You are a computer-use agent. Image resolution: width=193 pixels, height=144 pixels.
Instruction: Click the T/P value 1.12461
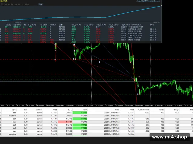pos(84,116)
